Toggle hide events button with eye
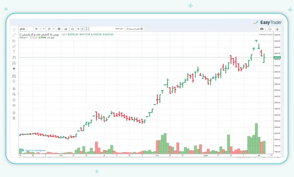Screen dimensions: 294x177 coord(135,29)
